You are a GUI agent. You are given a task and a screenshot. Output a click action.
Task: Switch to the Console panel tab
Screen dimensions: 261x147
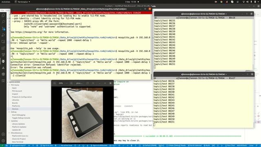pos(117,106)
